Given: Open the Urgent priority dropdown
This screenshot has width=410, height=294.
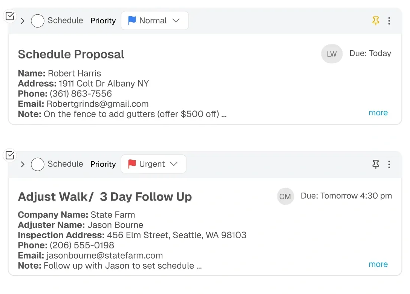Looking at the screenshot, I should pos(153,164).
